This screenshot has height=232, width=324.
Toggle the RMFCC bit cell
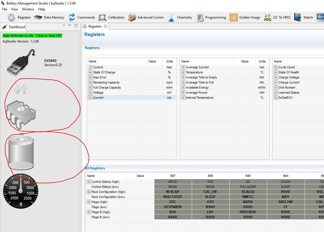[x=248, y=197]
